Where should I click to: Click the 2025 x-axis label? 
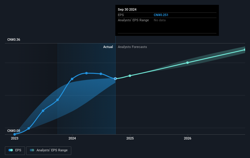130,139
